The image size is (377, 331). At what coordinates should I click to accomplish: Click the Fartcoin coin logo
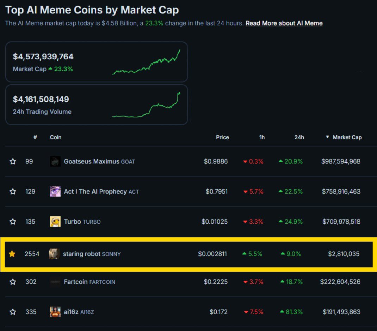point(55,282)
